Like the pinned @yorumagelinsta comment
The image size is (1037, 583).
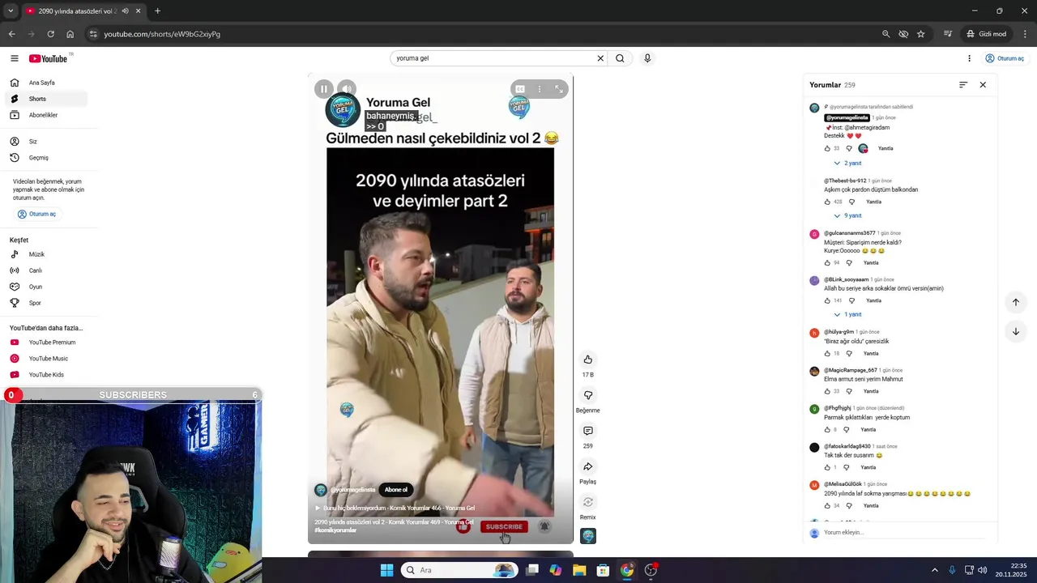[827, 149]
